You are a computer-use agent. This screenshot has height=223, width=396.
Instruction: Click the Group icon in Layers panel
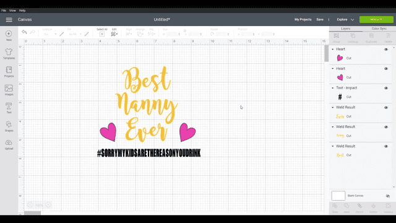(337, 36)
